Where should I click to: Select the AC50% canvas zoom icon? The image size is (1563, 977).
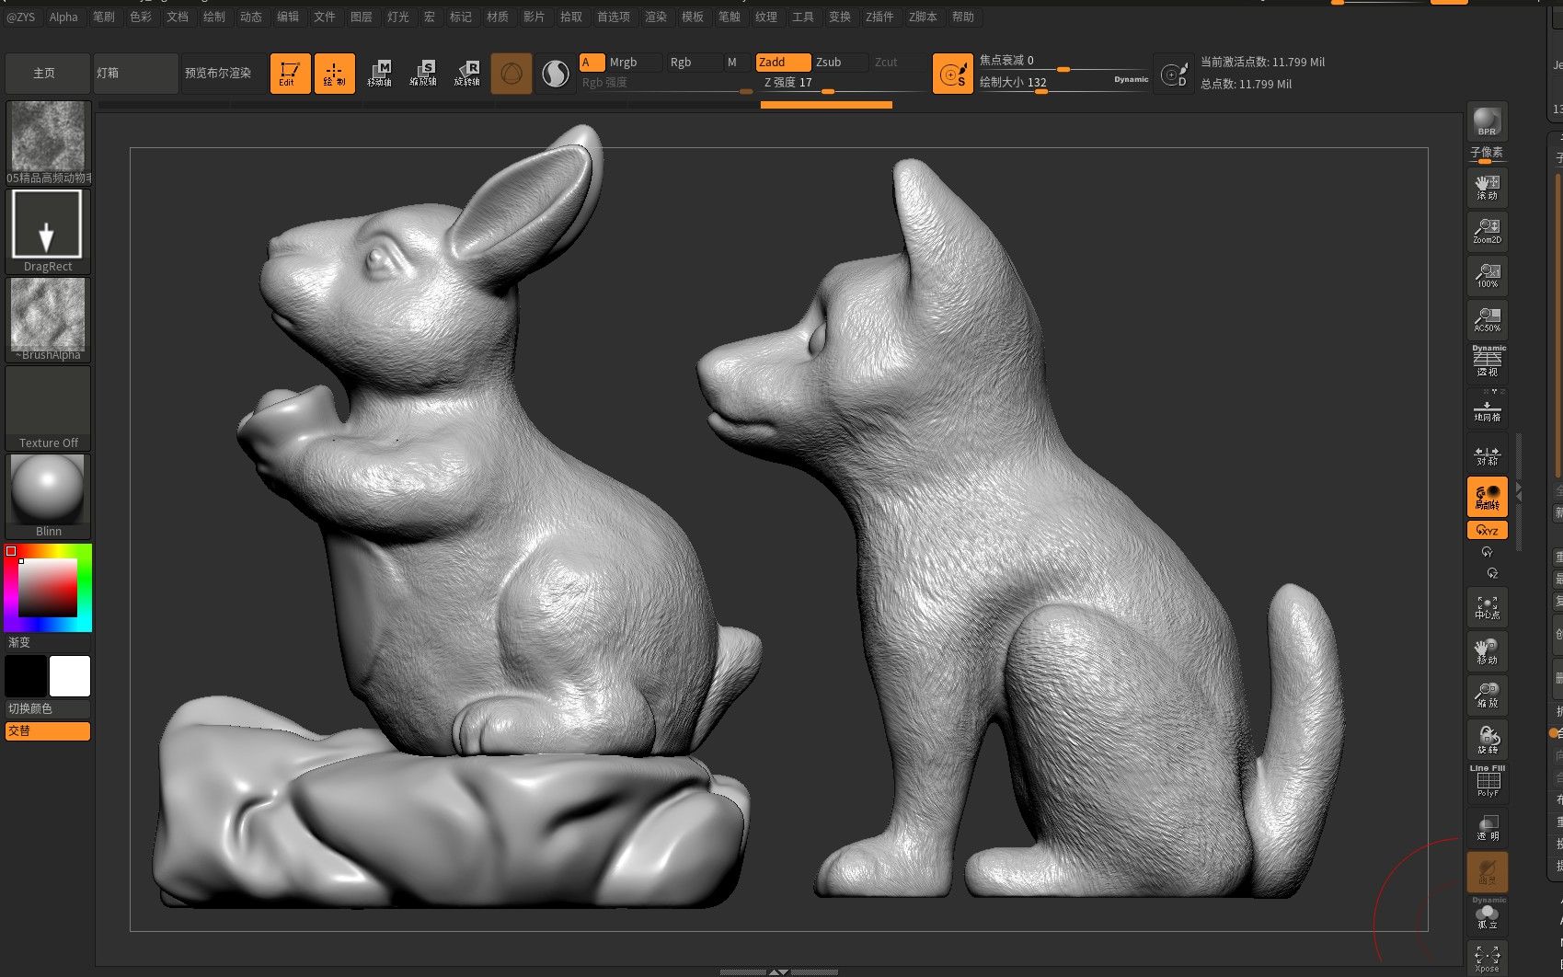coord(1488,319)
